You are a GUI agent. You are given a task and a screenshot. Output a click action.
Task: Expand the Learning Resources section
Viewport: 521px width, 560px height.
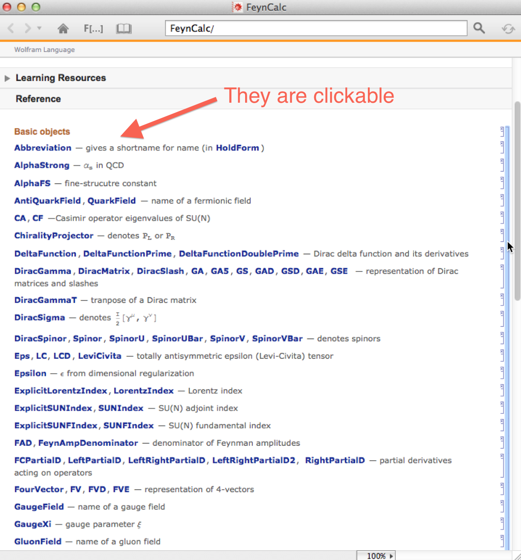pyautogui.click(x=7, y=78)
